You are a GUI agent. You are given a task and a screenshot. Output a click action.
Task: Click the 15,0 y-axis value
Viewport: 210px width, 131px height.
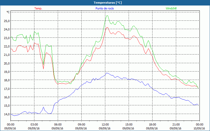tap(7, 106)
